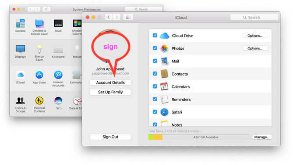Open Dock preferences pane
Screen dimensions: 293x165
coord(58,25)
